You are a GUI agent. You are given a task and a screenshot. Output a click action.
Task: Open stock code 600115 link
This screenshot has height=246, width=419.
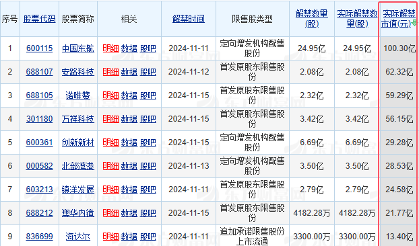(40, 48)
